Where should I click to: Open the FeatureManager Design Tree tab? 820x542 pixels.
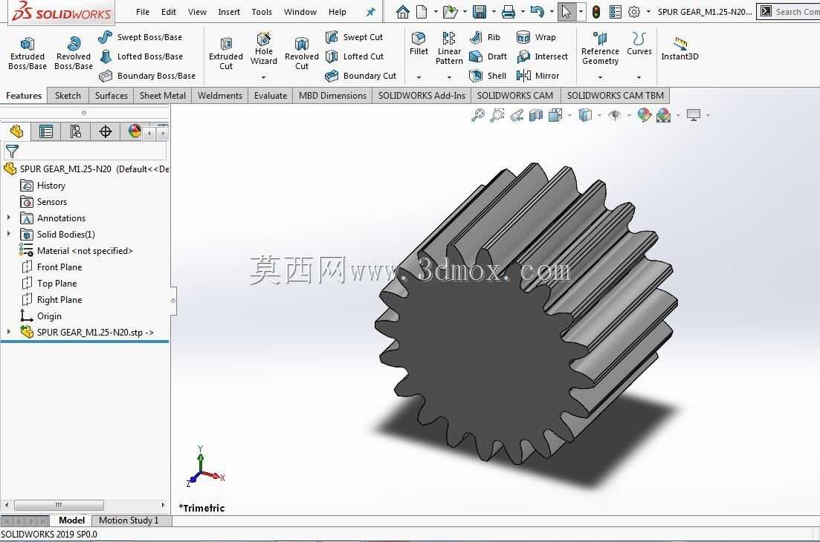(x=17, y=131)
